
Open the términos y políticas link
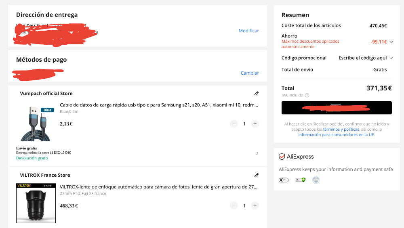(341, 129)
